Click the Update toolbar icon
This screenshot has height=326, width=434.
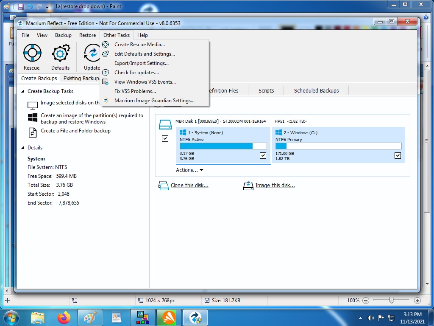click(92, 53)
